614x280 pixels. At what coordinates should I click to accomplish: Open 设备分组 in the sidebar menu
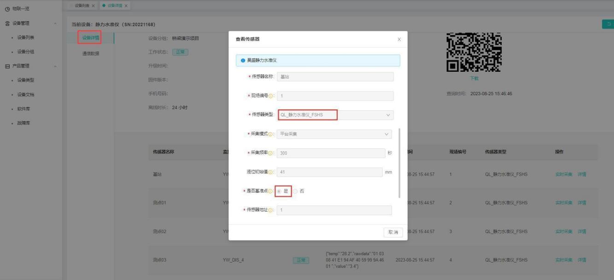(x=26, y=51)
